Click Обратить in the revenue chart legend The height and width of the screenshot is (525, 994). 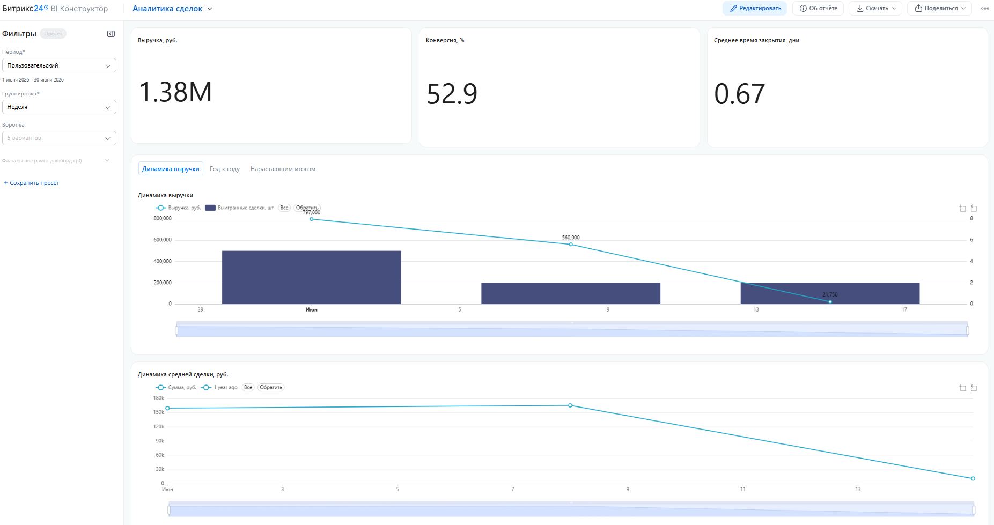tap(307, 208)
